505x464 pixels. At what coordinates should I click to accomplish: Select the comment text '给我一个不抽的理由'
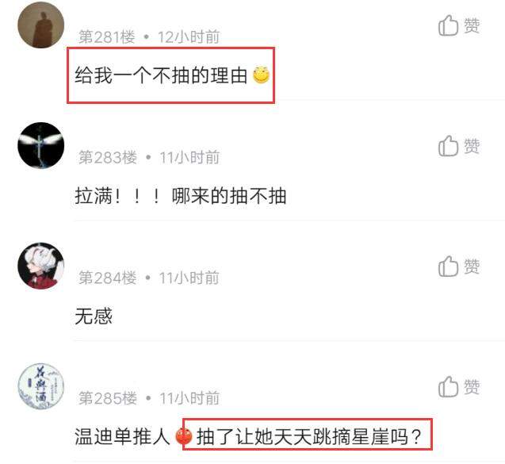click(x=161, y=75)
